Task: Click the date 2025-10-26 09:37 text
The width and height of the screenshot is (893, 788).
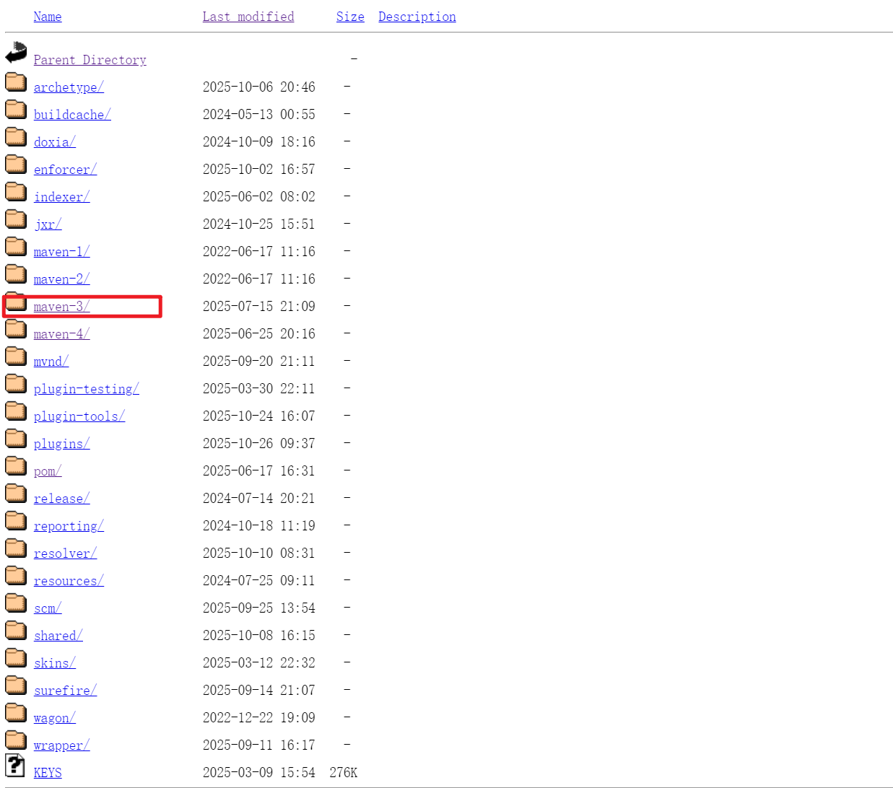Action: pyautogui.click(x=259, y=444)
